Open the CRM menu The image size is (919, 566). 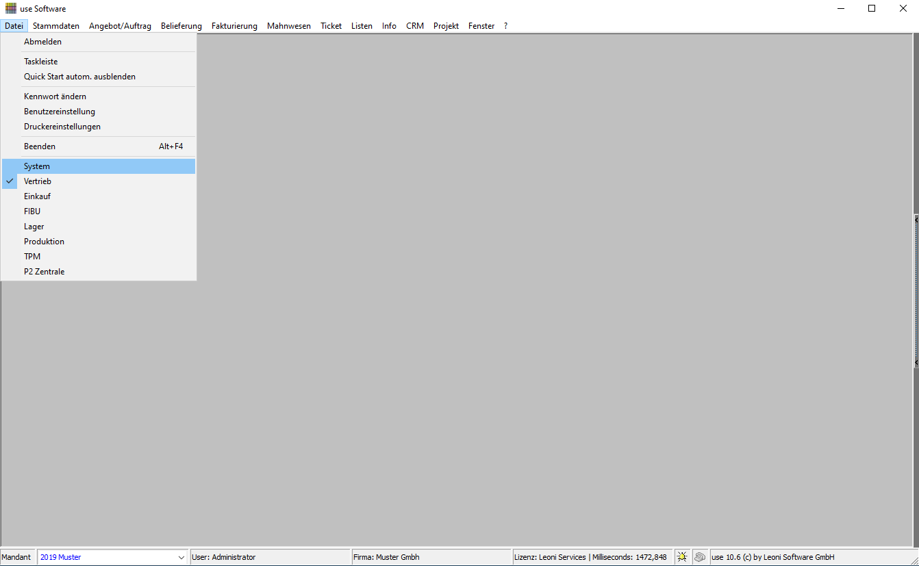click(415, 26)
